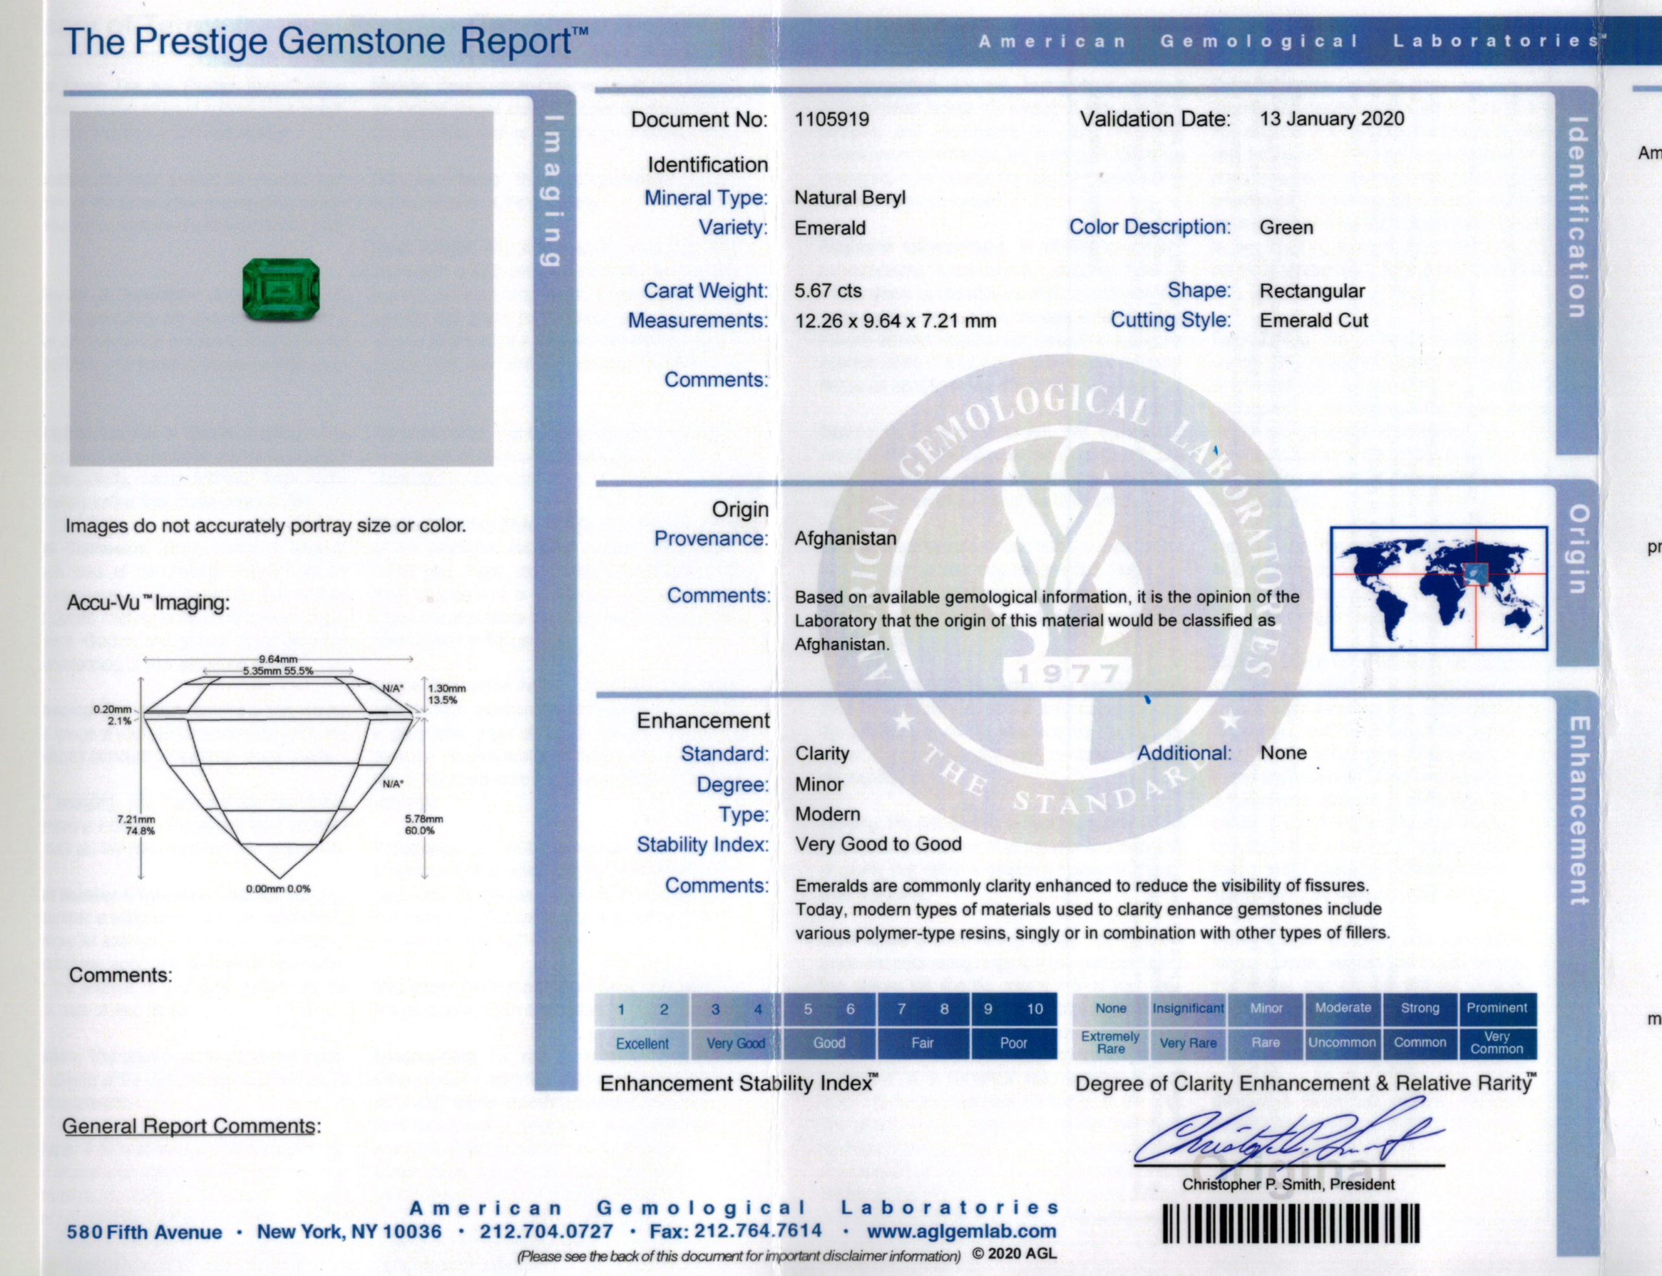Click the 'Very Common' rarity cell
The width and height of the screenshot is (1662, 1276).
(x=1496, y=1043)
